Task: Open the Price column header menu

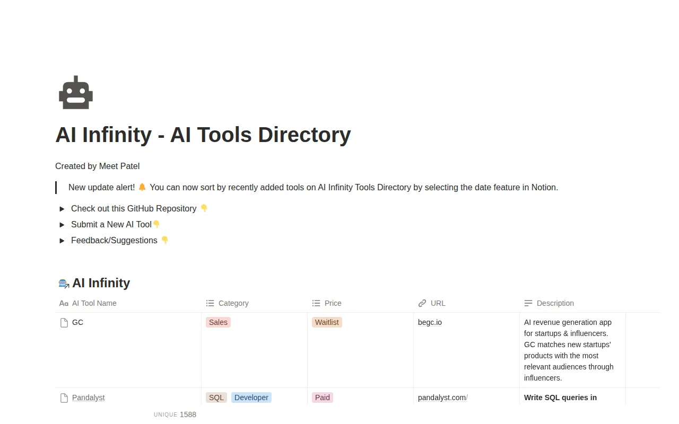Action: click(x=361, y=304)
